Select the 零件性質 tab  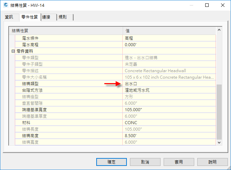click(30, 17)
